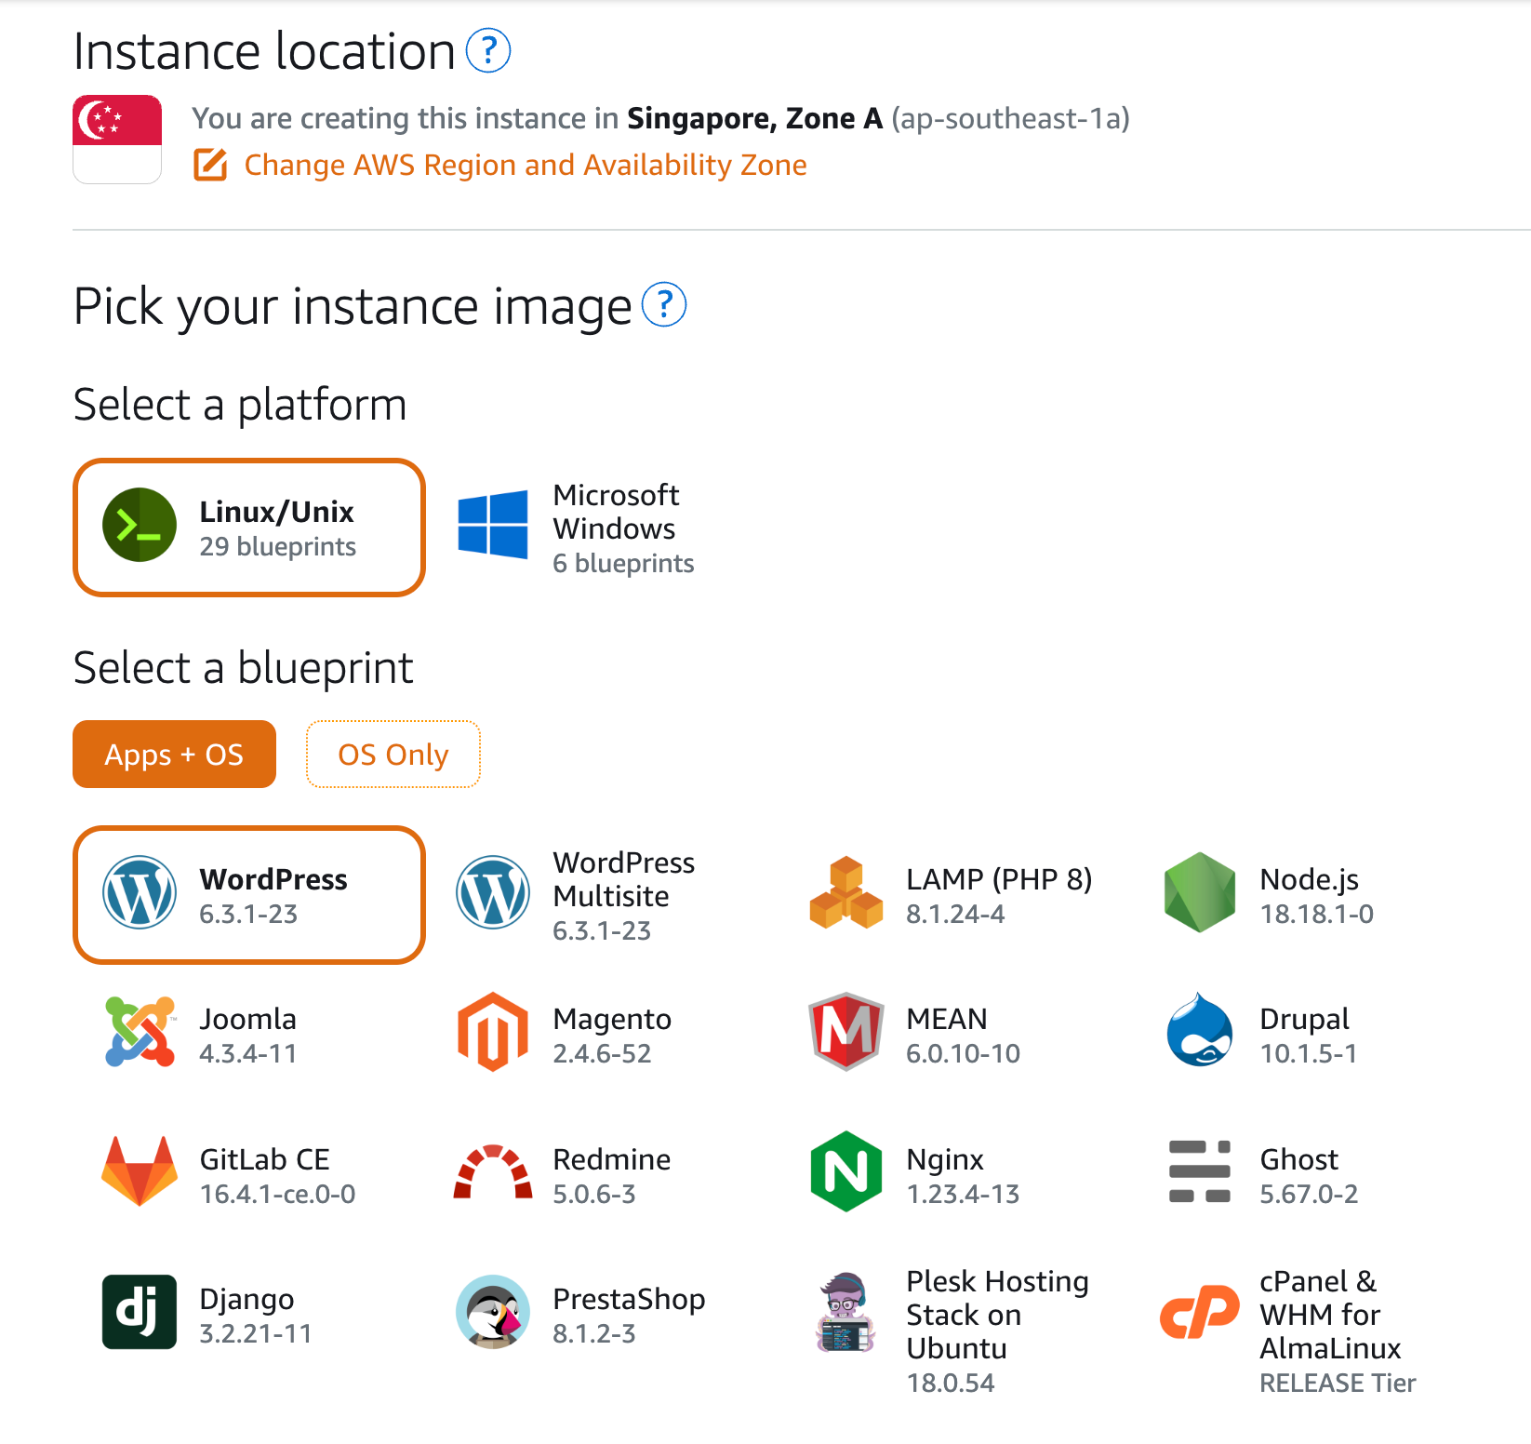This screenshot has height=1444, width=1531.
Task: Choose the GitLab CE blueprint name
Action: click(x=264, y=1159)
